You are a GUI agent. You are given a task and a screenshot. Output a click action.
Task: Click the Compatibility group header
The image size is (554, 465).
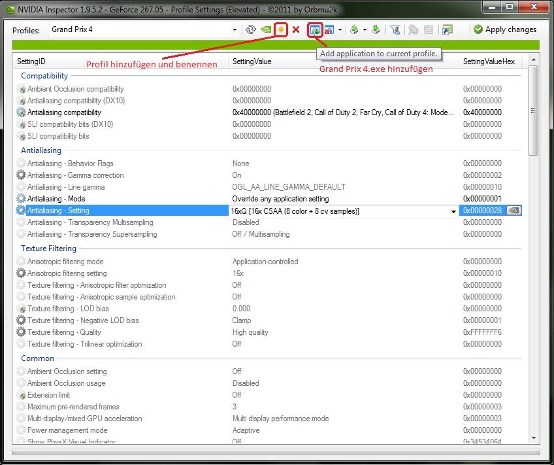pyautogui.click(x=44, y=76)
